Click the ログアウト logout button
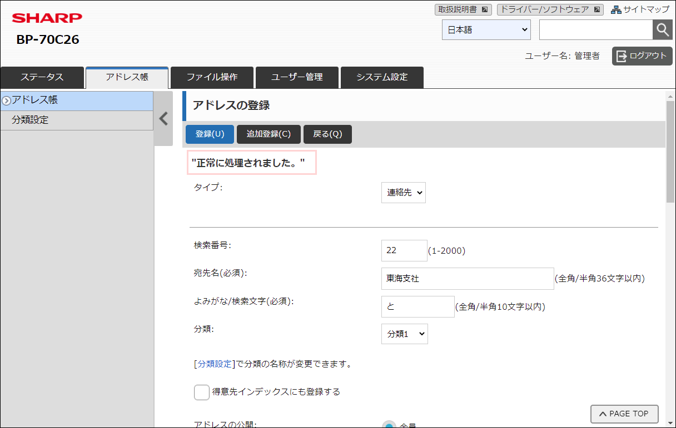The width and height of the screenshot is (676, 428). pyautogui.click(x=642, y=56)
